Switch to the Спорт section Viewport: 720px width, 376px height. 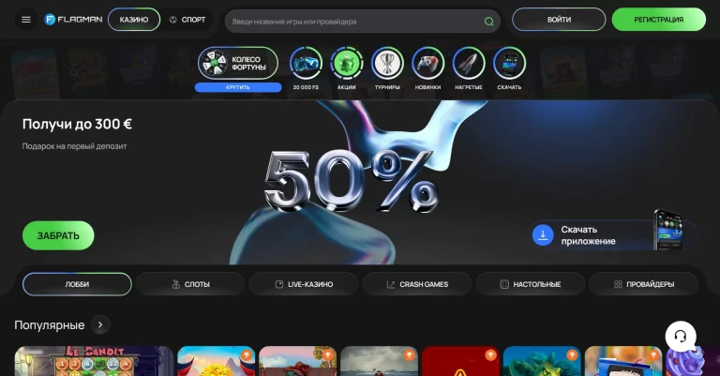pyautogui.click(x=187, y=20)
